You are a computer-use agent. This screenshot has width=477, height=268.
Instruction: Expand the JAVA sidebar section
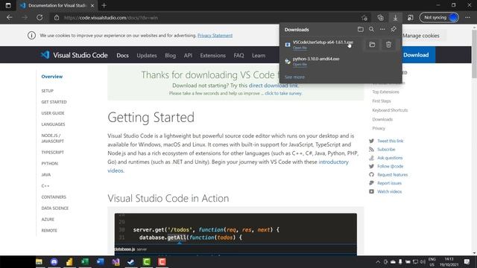point(46,175)
